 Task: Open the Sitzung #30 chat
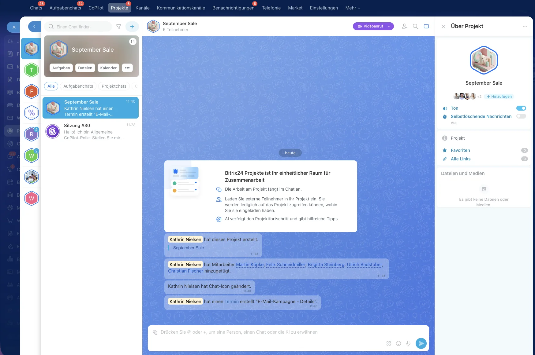pos(91,132)
